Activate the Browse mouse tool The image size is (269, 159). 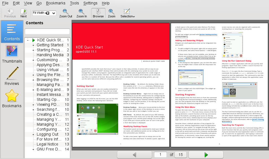98,13
